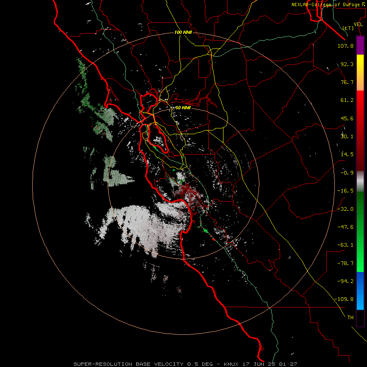Viewport: 367px width, 367px height.
Task: Click the 107.8 velocity scale value
Action: click(345, 46)
